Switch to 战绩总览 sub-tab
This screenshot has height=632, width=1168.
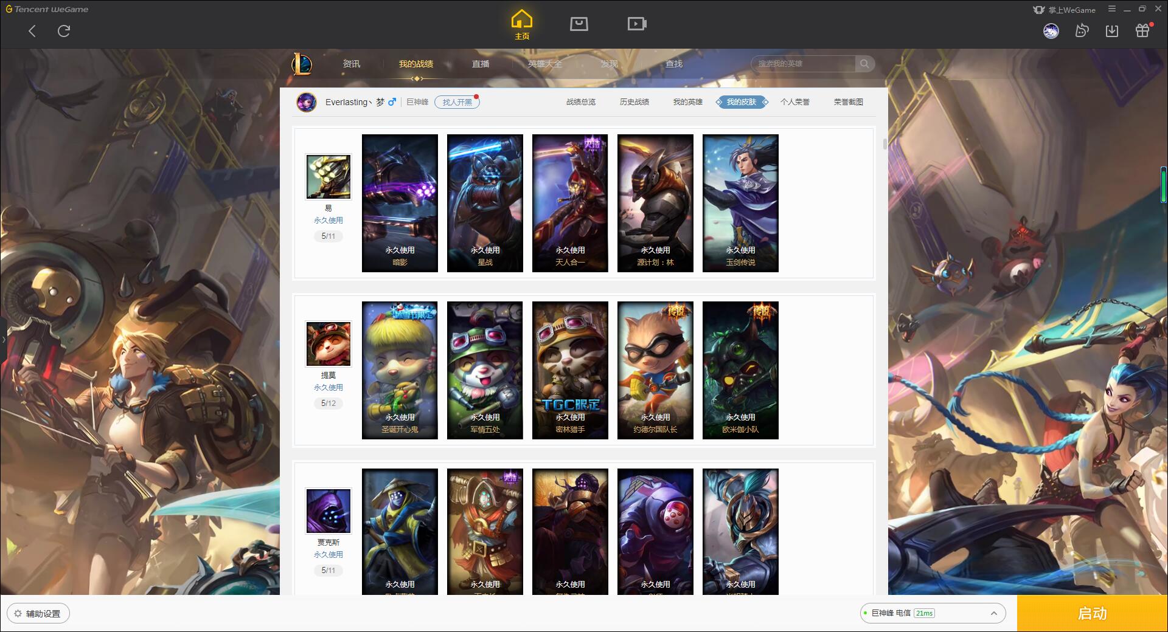click(581, 102)
